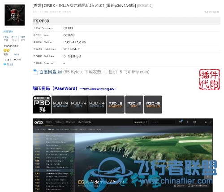The height and width of the screenshot is (192, 224).
Task: Toggle the circle beside Compton Abbas Airfield
Action: click(72, 158)
